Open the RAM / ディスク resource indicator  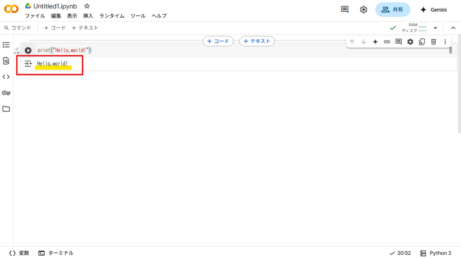414,28
